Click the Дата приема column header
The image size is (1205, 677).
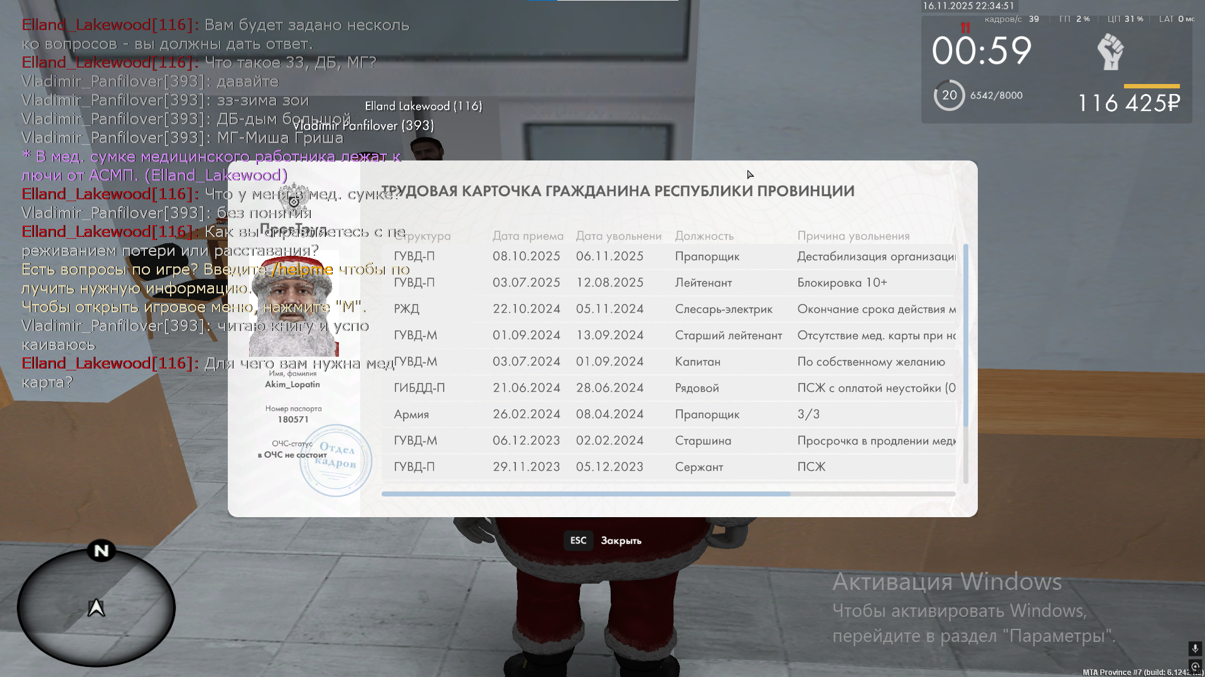[528, 236]
